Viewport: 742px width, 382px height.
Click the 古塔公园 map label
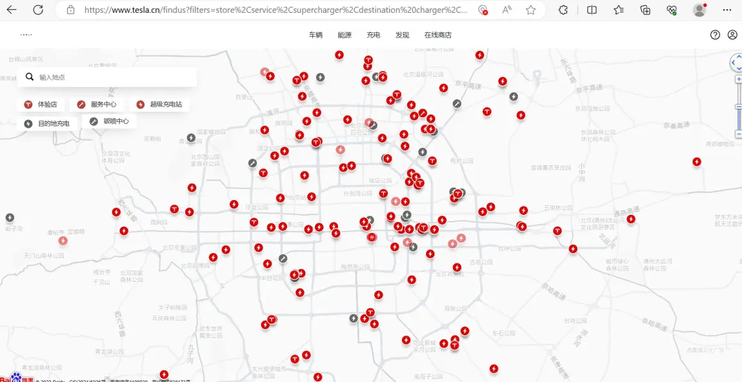pyautogui.click(x=480, y=262)
